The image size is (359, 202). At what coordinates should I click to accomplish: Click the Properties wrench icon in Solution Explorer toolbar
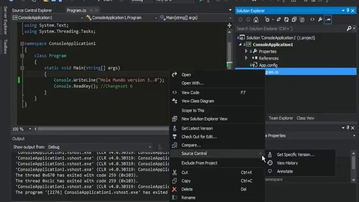click(x=320, y=20)
